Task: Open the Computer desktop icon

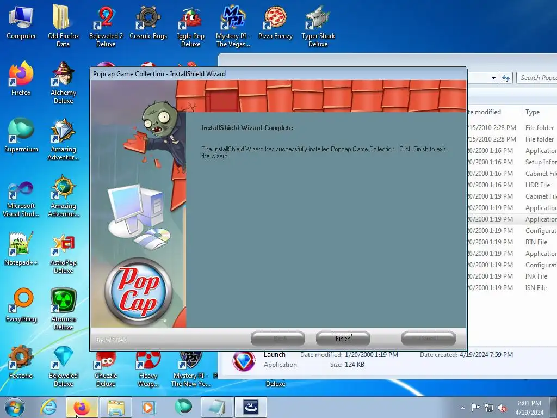Action: click(x=21, y=23)
